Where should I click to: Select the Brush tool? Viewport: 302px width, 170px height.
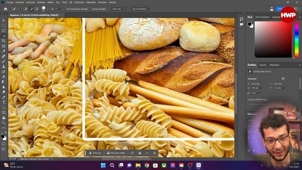click(4, 61)
